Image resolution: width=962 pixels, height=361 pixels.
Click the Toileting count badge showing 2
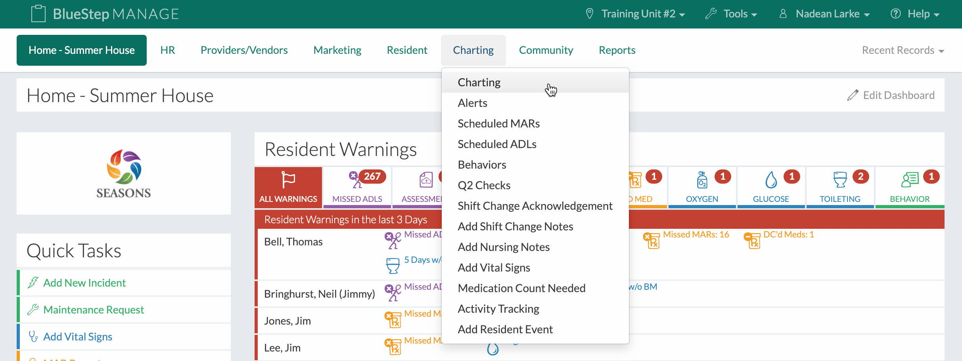[x=860, y=177]
